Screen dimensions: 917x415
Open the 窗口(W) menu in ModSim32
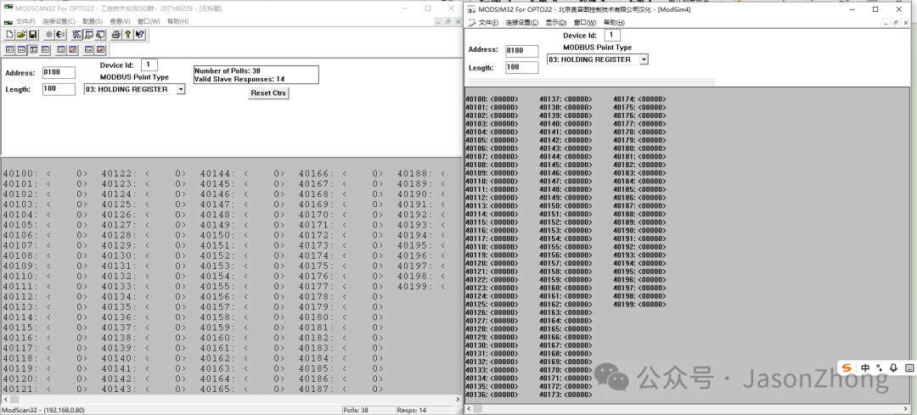(585, 23)
